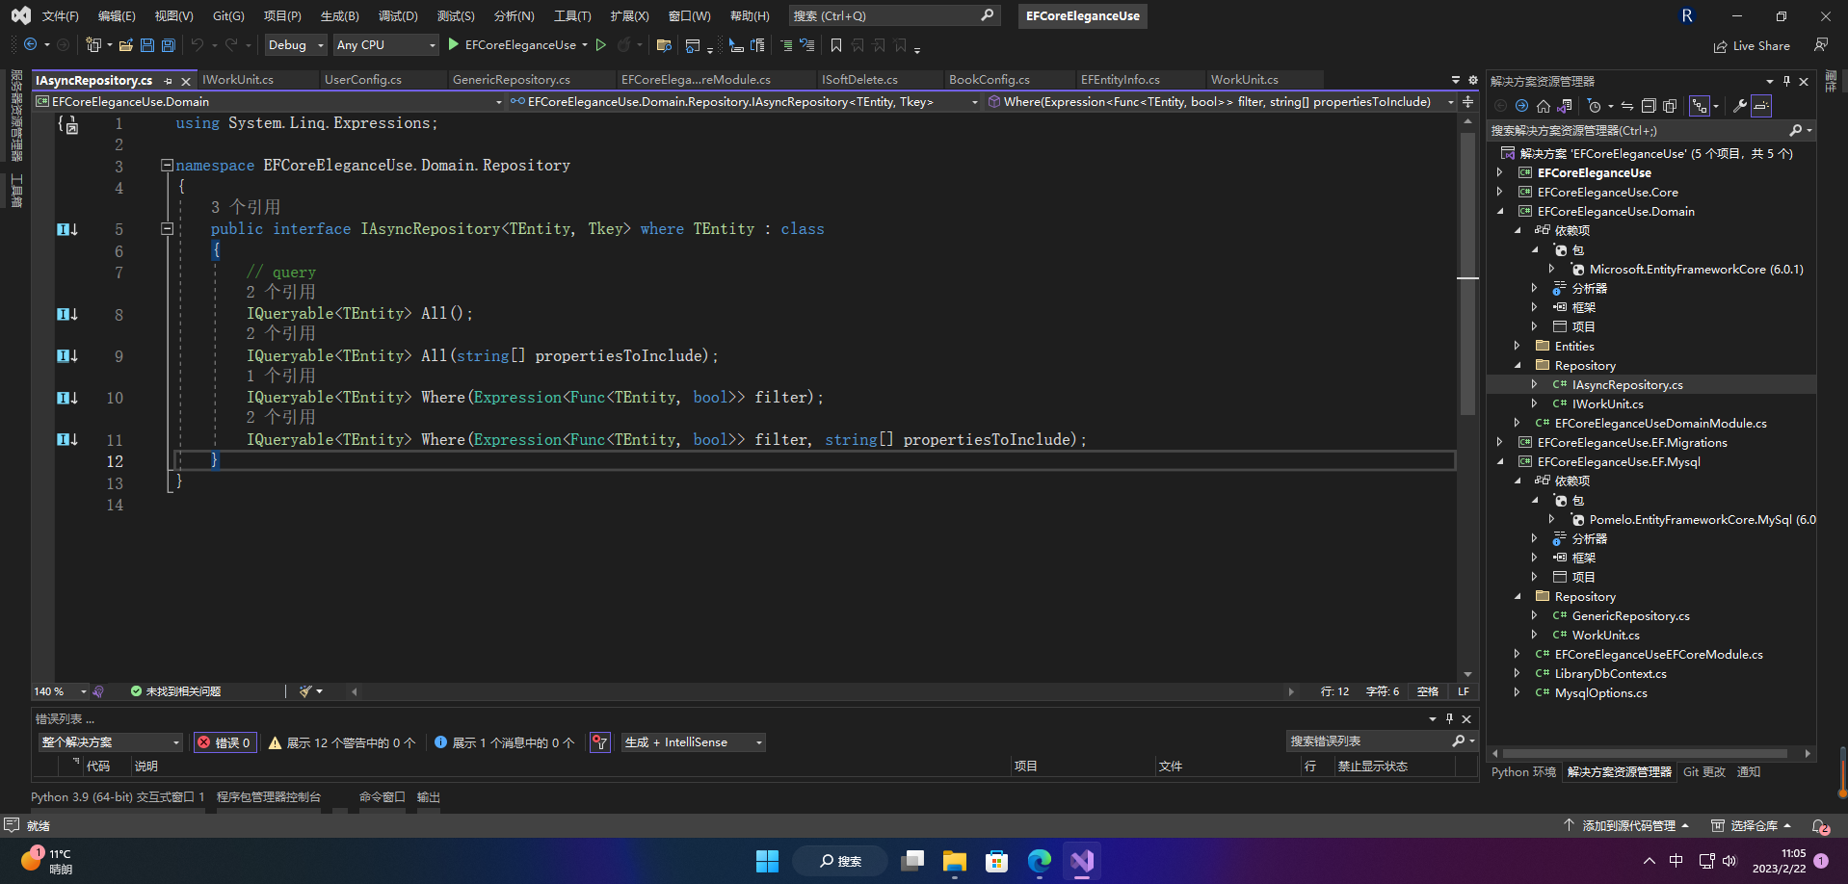Start debugging with the EFCoreEleganceUse button

tap(512, 45)
